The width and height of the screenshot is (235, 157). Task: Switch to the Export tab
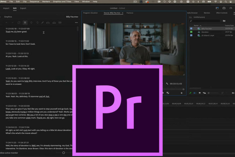click(x=23, y=8)
